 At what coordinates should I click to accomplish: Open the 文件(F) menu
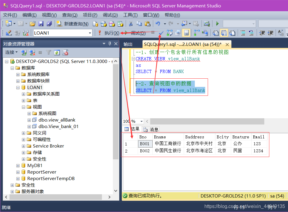click(x=10, y=15)
